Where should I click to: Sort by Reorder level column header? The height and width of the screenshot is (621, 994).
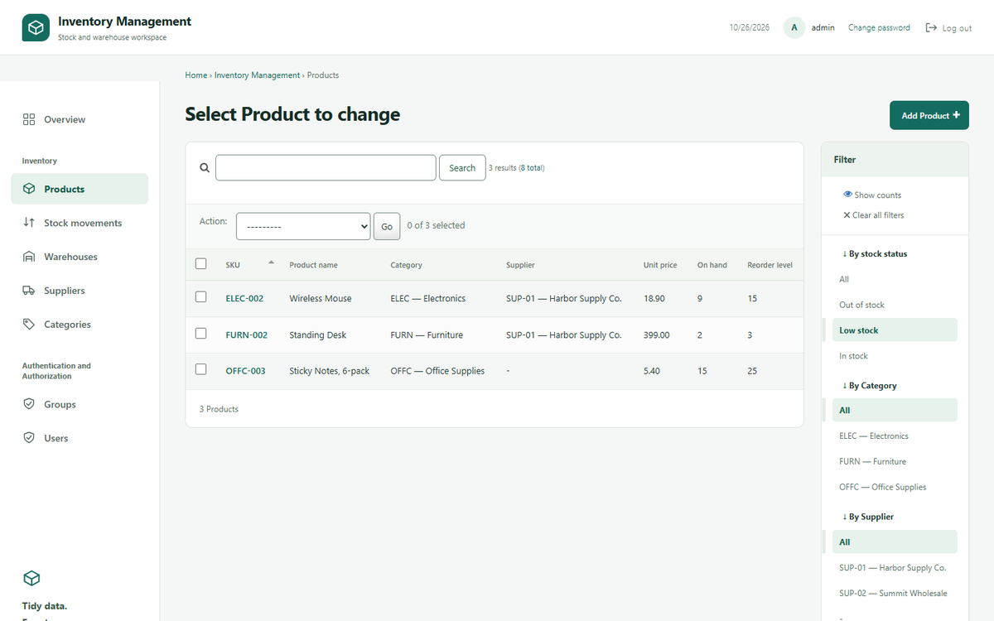pos(770,265)
